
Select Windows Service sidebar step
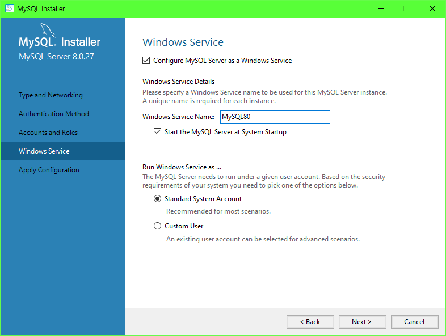point(62,151)
